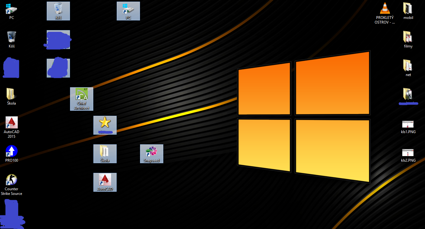Click the yellow star shortcut icon
This screenshot has height=229, width=425.
pos(105,125)
